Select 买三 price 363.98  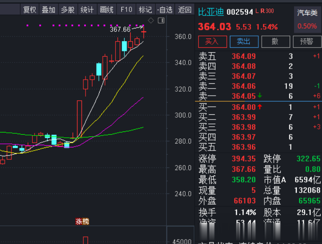244,127
